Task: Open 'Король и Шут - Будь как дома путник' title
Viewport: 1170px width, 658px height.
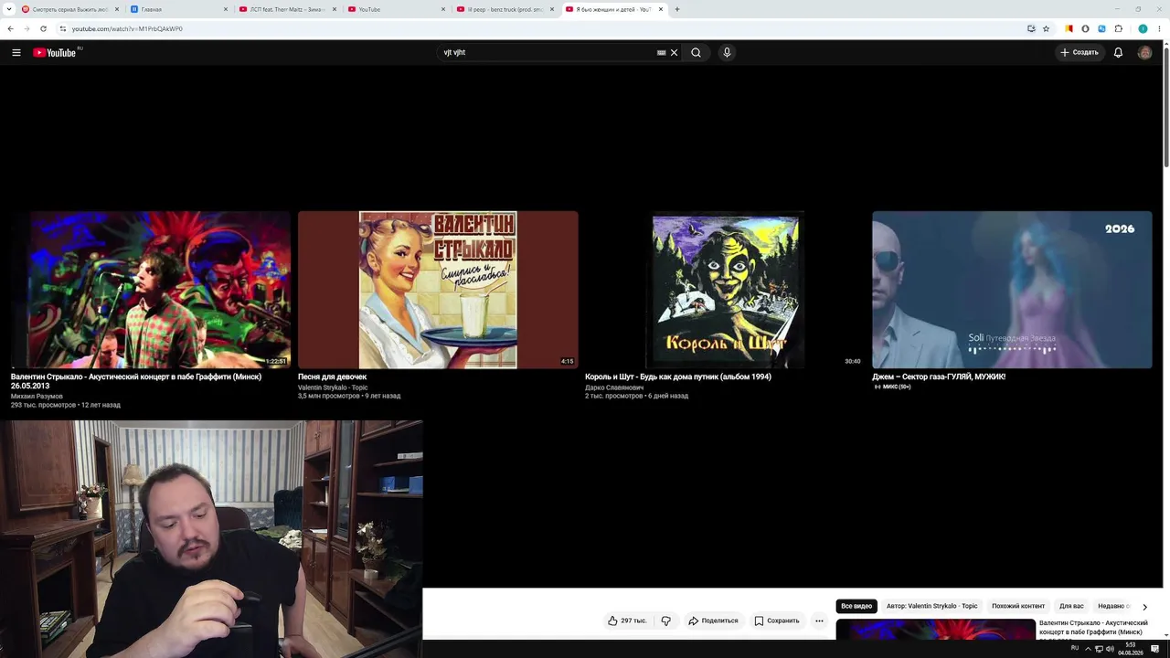Action: pos(678,377)
